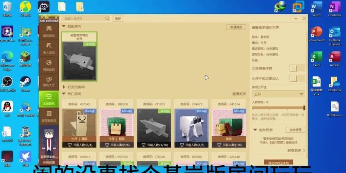Image resolution: width=346 pixels, height=173 pixels.
Task: Open 外观设置 character skin avatar
Action: click(x=49, y=144)
